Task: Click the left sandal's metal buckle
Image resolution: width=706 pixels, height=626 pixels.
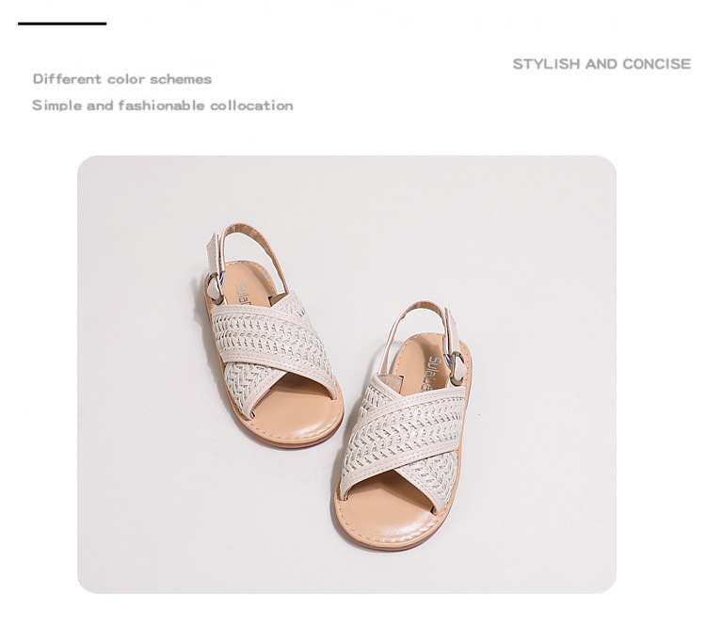Action: 216,288
